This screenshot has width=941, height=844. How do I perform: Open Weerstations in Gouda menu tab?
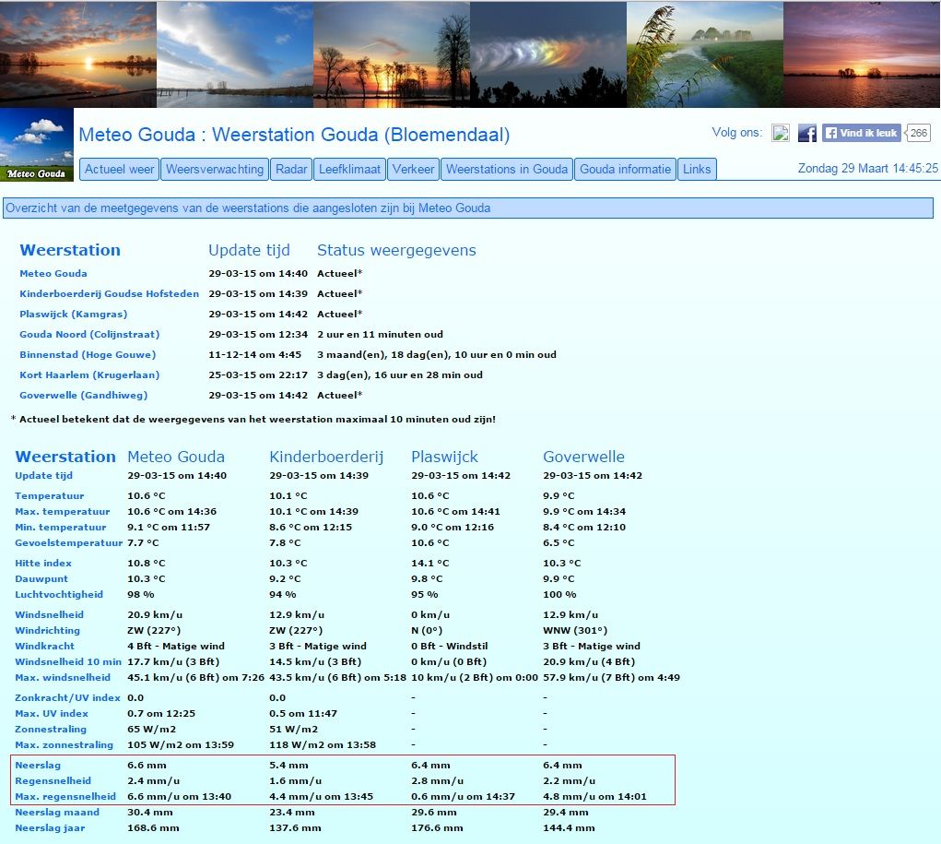click(507, 170)
